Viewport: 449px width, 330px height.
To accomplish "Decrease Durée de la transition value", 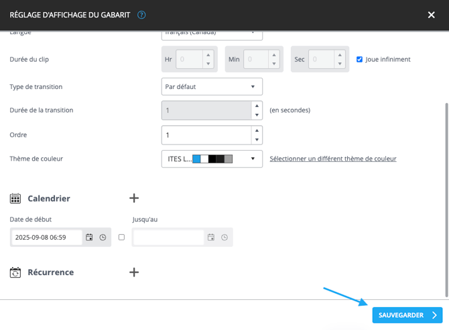I will point(257,114).
